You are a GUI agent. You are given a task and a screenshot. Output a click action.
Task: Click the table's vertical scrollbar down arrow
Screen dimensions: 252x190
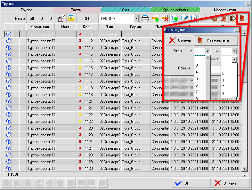(245, 169)
